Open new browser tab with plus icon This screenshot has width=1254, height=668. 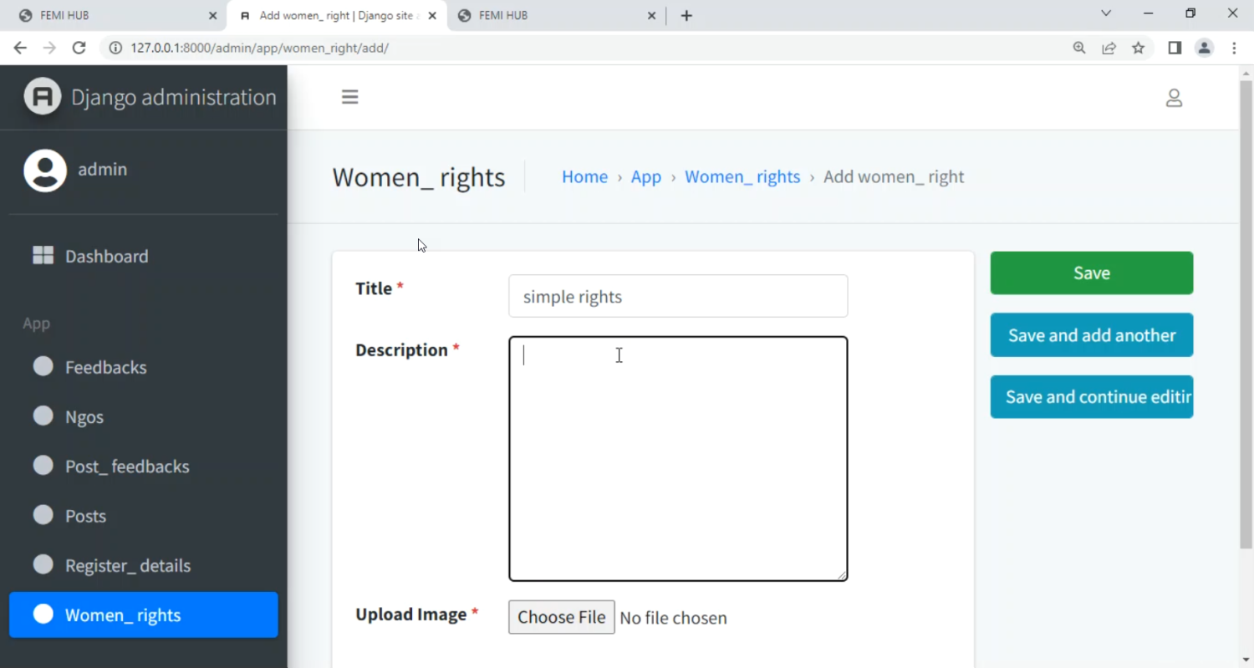pos(686,15)
